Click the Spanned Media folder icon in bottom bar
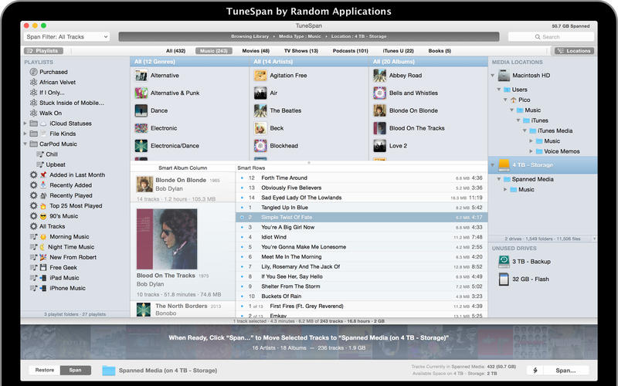 coord(108,371)
